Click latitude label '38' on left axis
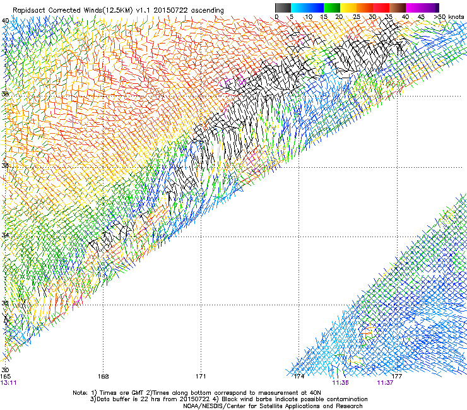 (x=5, y=94)
